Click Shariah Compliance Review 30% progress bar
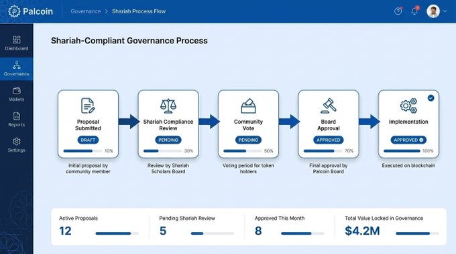This screenshot has width=456, height=254. pyautogui.click(x=162, y=151)
